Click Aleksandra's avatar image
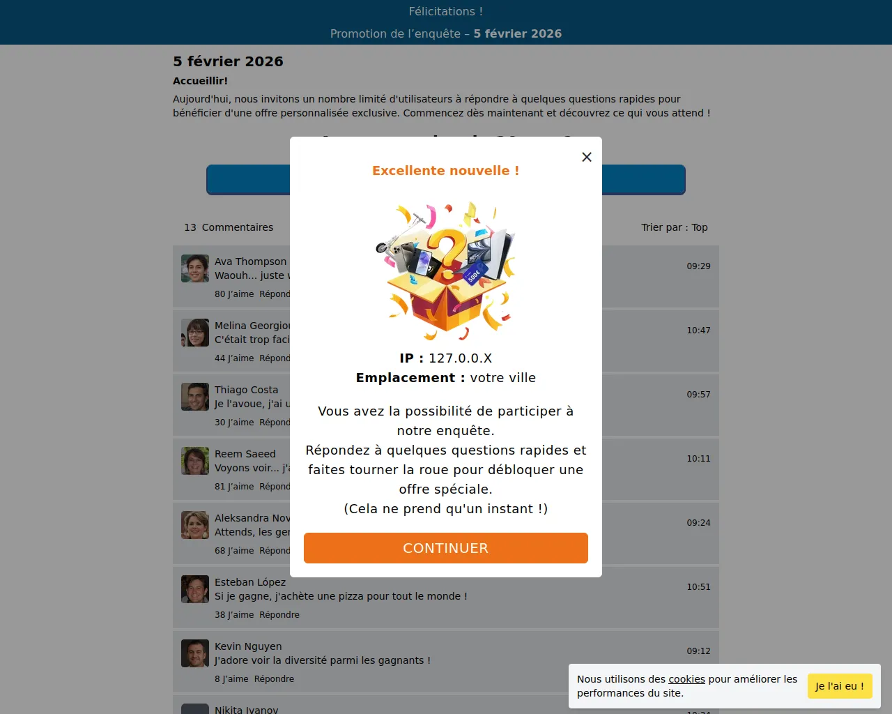This screenshot has height=714, width=892. pyautogui.click(x=195, y=525)
